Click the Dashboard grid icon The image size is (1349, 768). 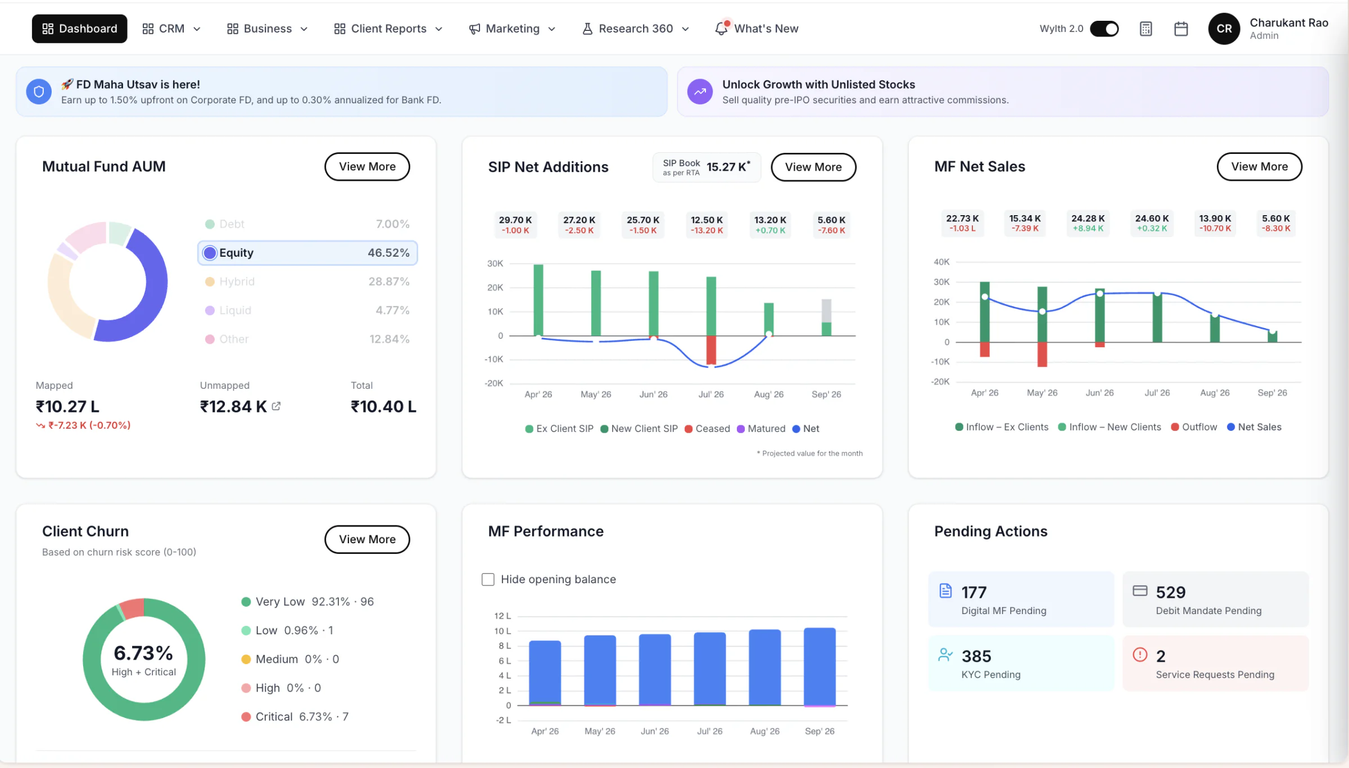[x=48, y=29]
